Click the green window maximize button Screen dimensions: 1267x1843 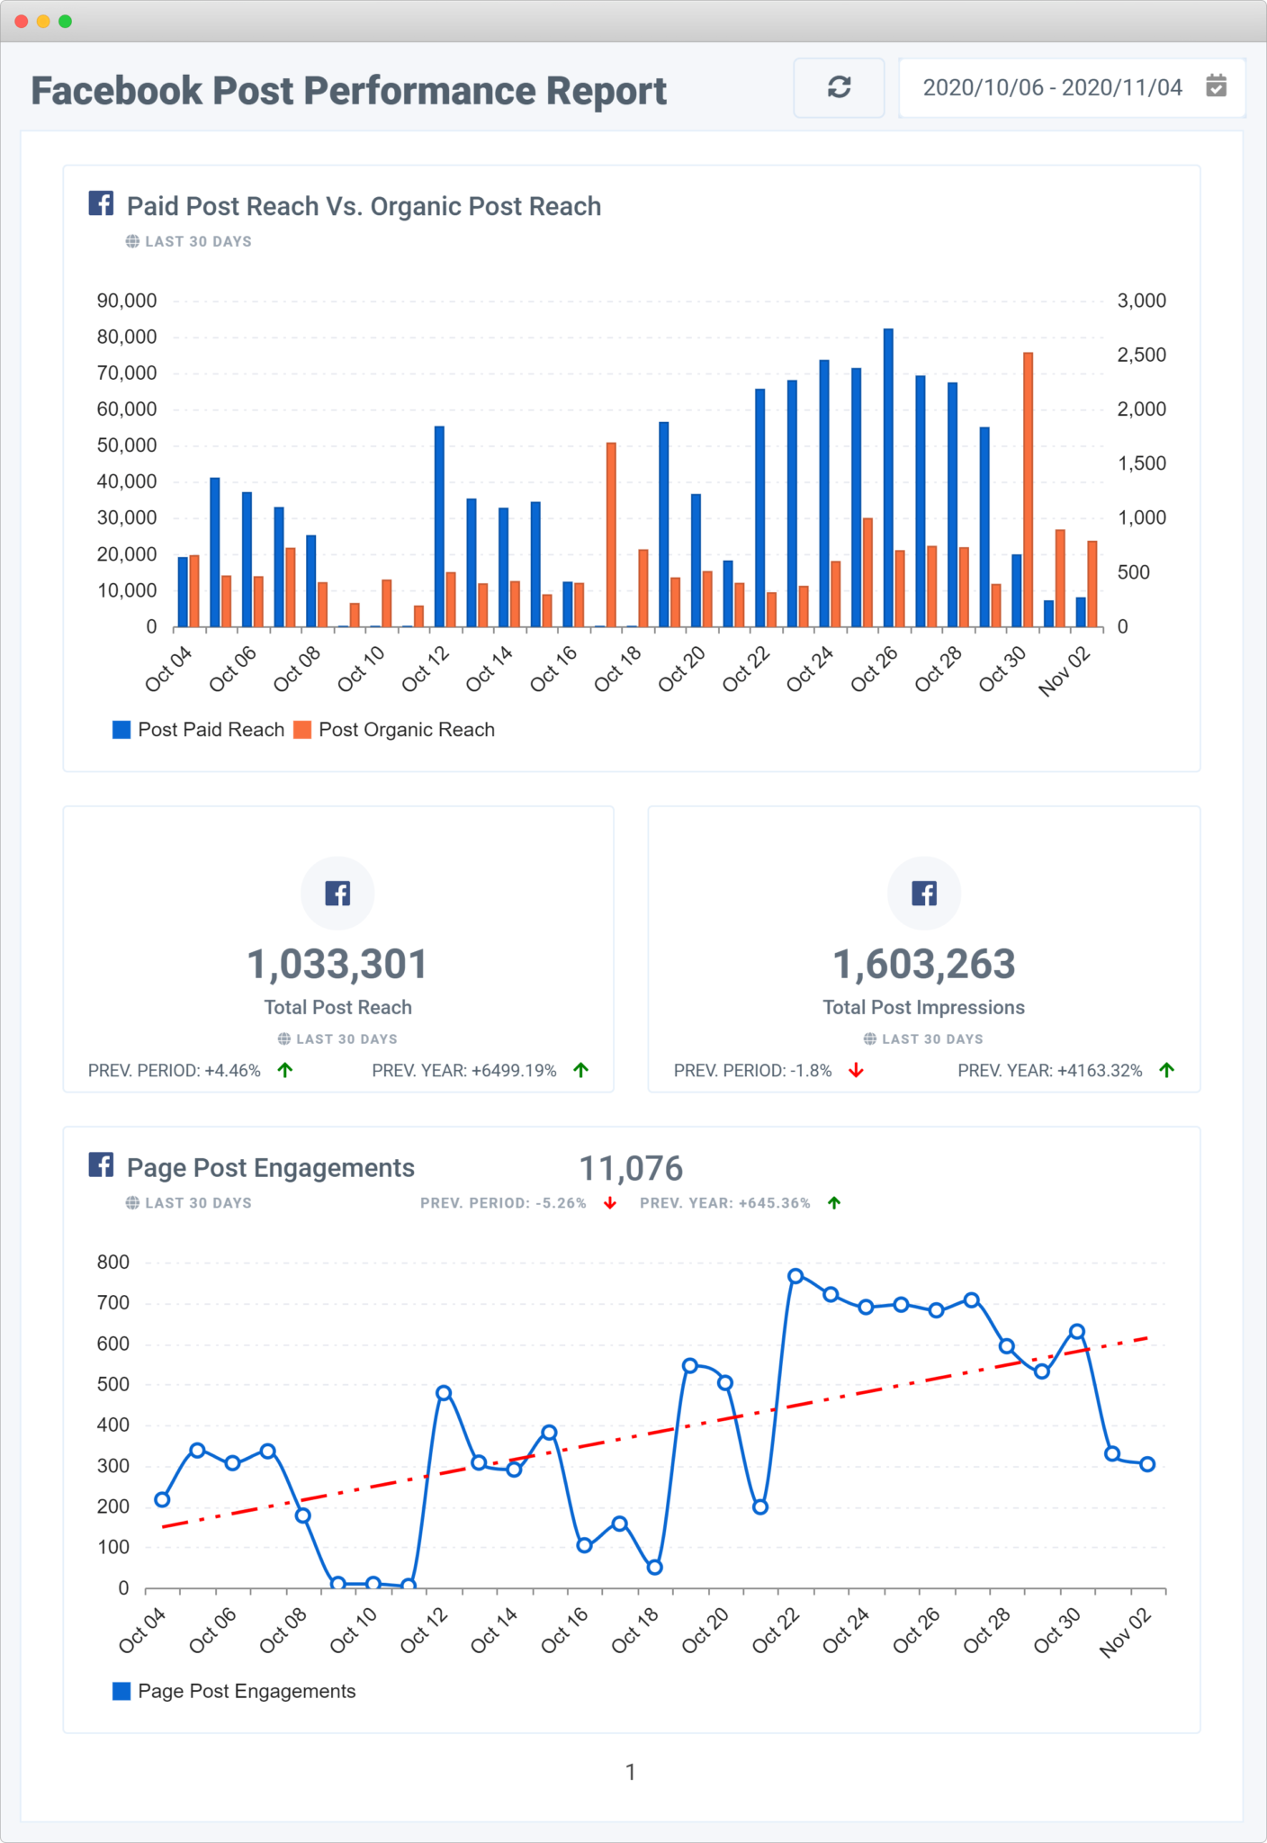(65, 21)
